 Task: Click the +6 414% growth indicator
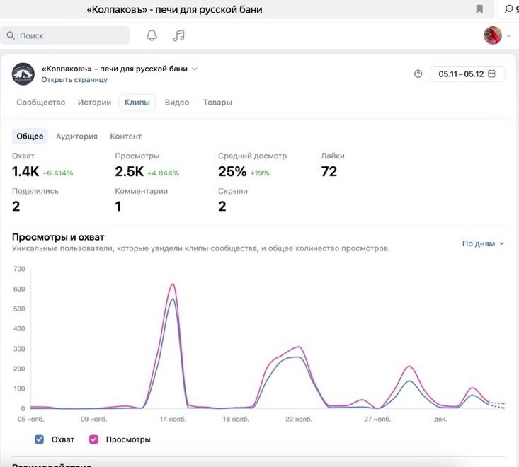[x=57, y=173]
